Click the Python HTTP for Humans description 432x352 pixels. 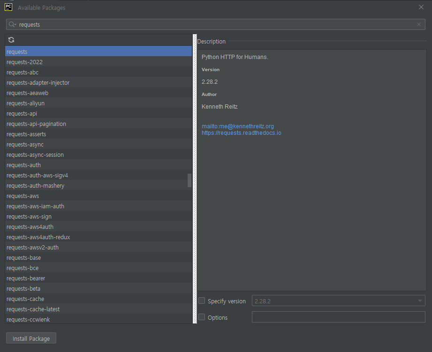235,57
